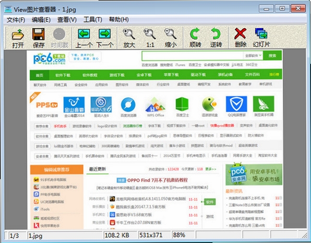Screen dimensions: 311x243
Task: Open the 文件(F) menu
Action: (16, 20)
